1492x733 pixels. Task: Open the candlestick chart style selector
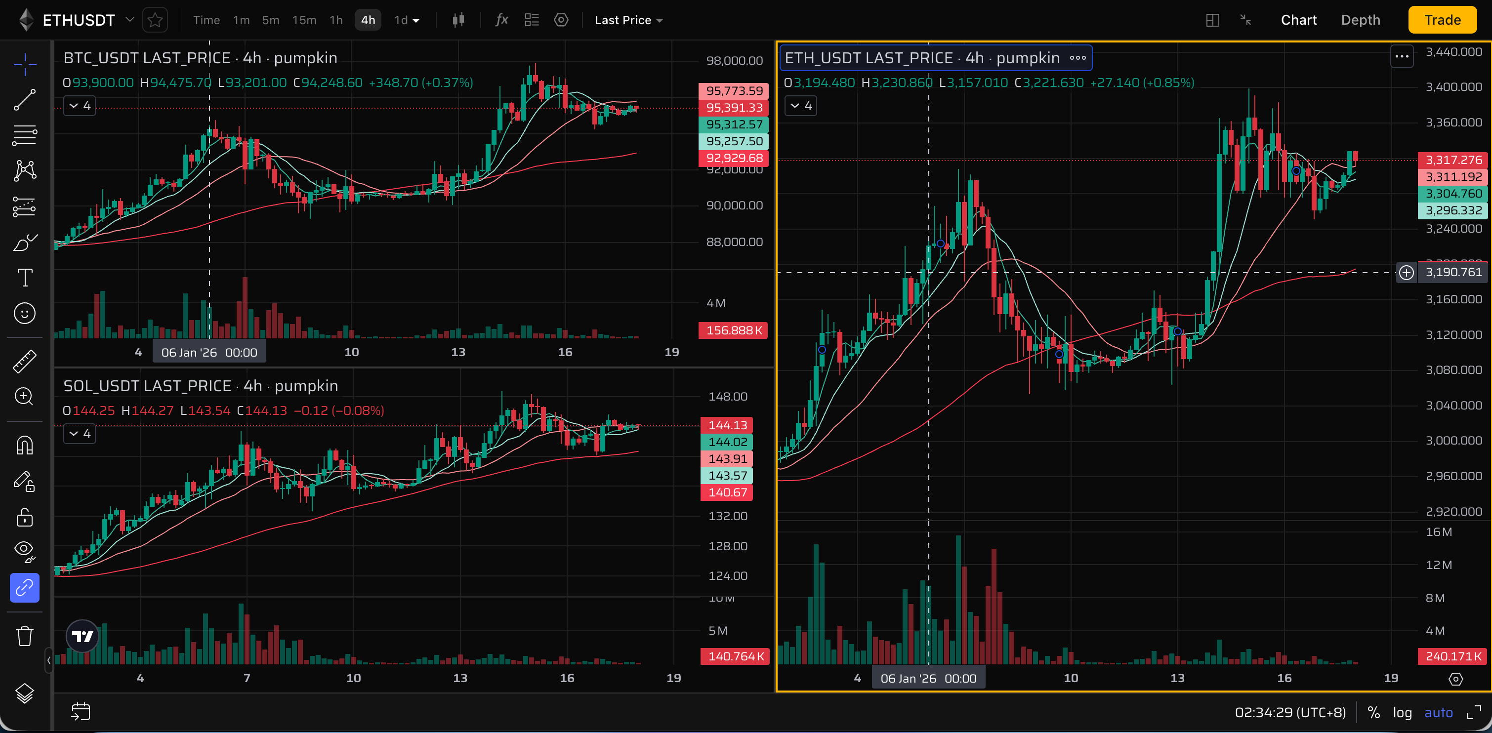click(458, 20)
